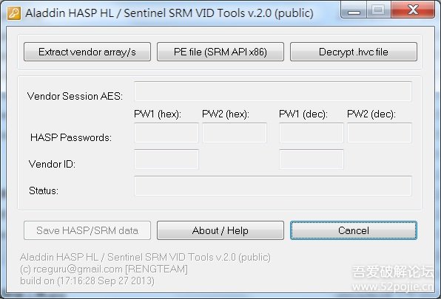
Task: Click the window title bar text
Action: pyautogui.click(x=169, y=13)
